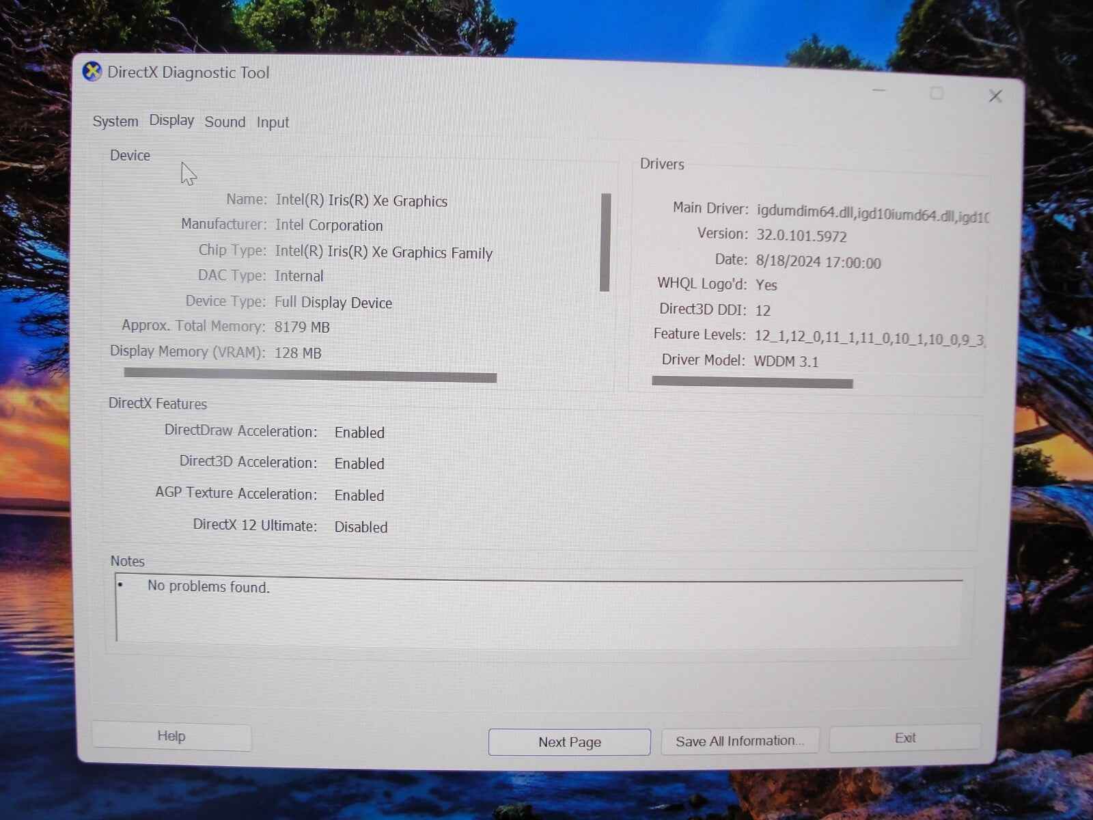The image size is (1093, 820).
Task: Exit the DirectX Diagnostic Tool
Action: pyautogui.click(x=904, y=738)
